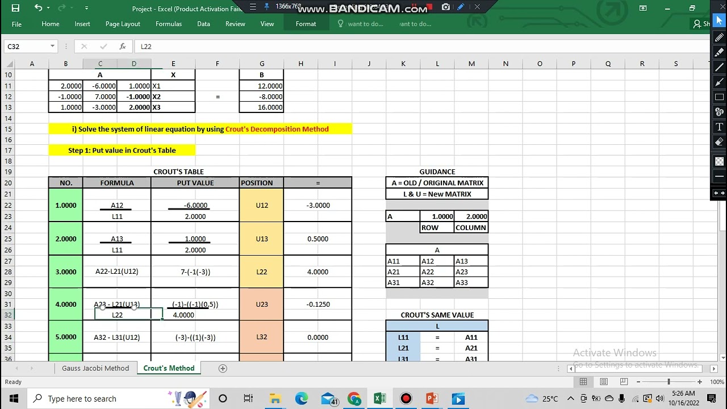Open Microsoft Edge from taskbar

[x=301, y=398]
